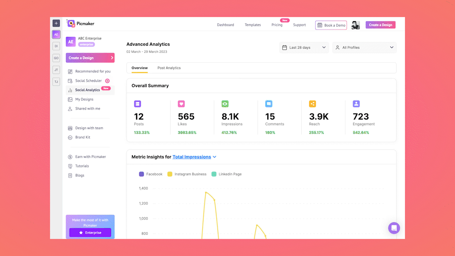Viewport: 455px width, 256px height.
Task: Click the 723 Engagement value
Action: click(361, 117)
